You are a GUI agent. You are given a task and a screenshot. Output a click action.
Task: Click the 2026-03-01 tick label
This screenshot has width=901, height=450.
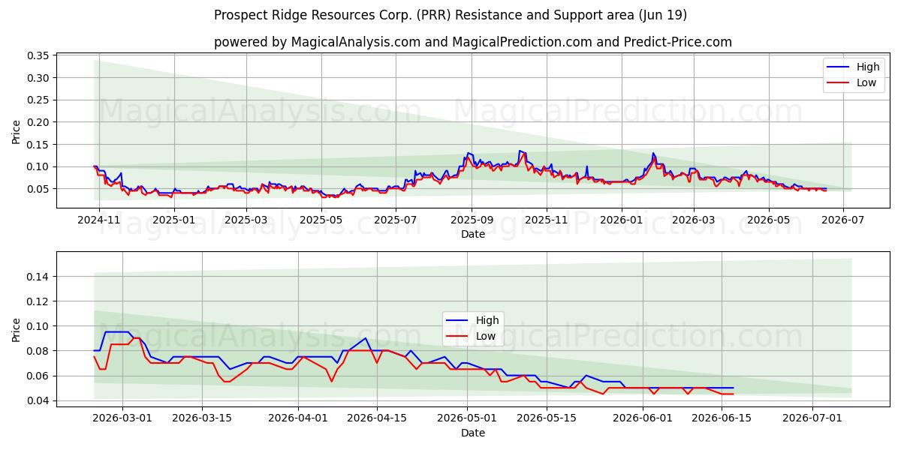tap(122, 418)
